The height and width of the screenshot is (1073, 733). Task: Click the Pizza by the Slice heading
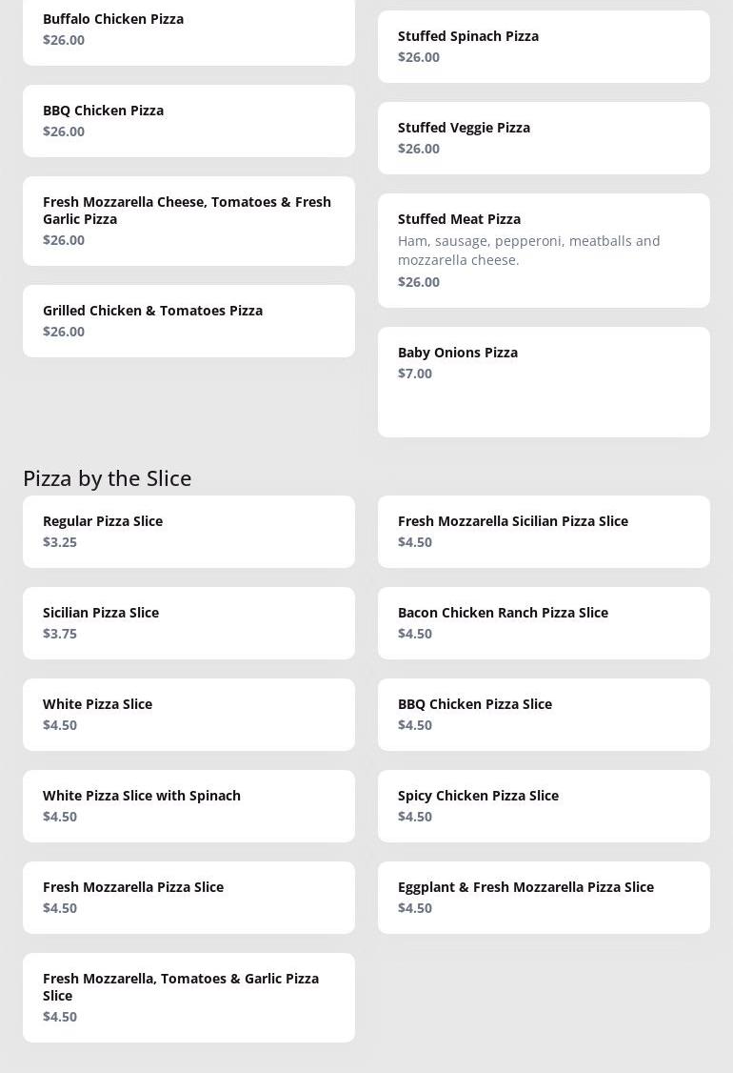coord(108,477)
